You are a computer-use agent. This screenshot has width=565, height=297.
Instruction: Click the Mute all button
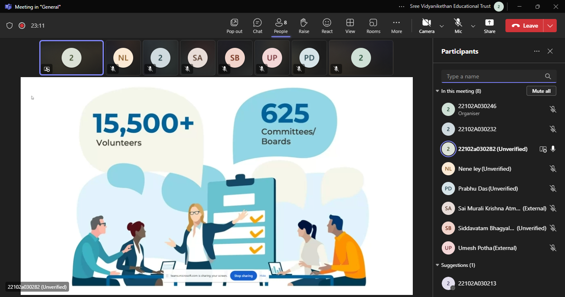[x=541, y=91]
